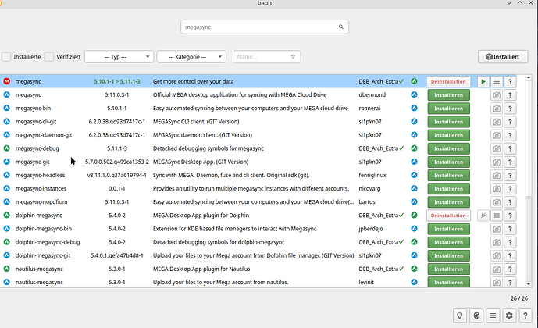Show info icon for megasync-git

coord(510,162)
